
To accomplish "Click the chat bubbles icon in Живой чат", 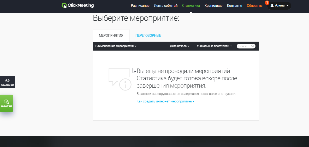I will (x=7, y=102).
